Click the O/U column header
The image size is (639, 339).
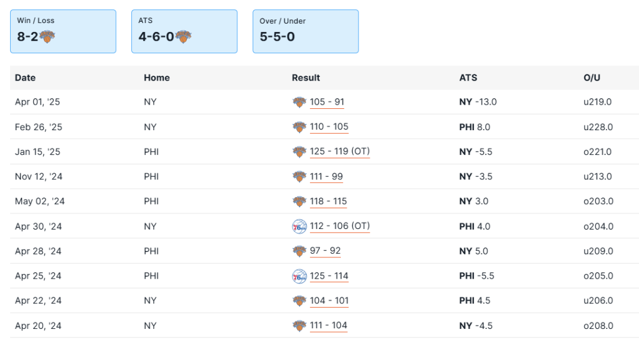[x=592, y=78]
